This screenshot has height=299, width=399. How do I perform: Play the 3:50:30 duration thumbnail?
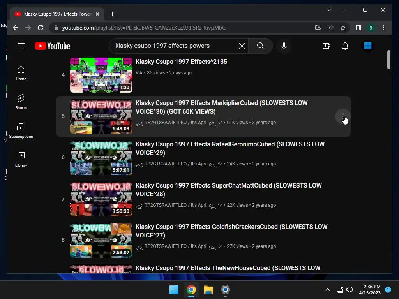coord(101,199)
